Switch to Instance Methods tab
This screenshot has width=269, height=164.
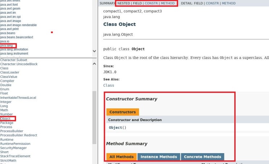[x=159, y=157]
